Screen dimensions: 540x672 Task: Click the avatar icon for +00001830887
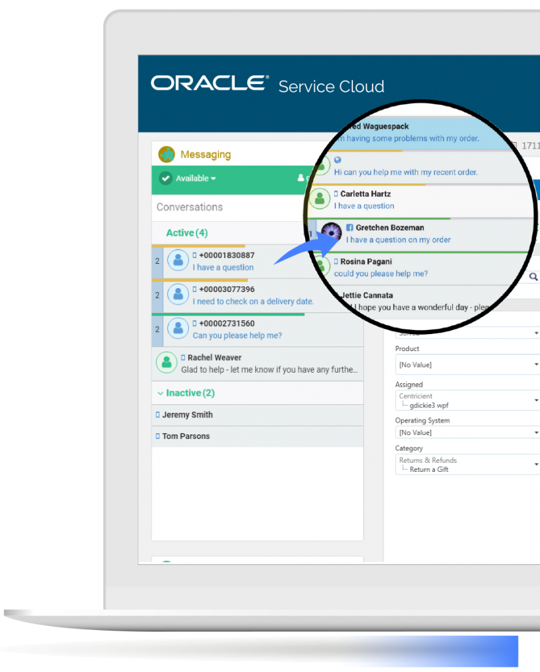pos(178,261)
